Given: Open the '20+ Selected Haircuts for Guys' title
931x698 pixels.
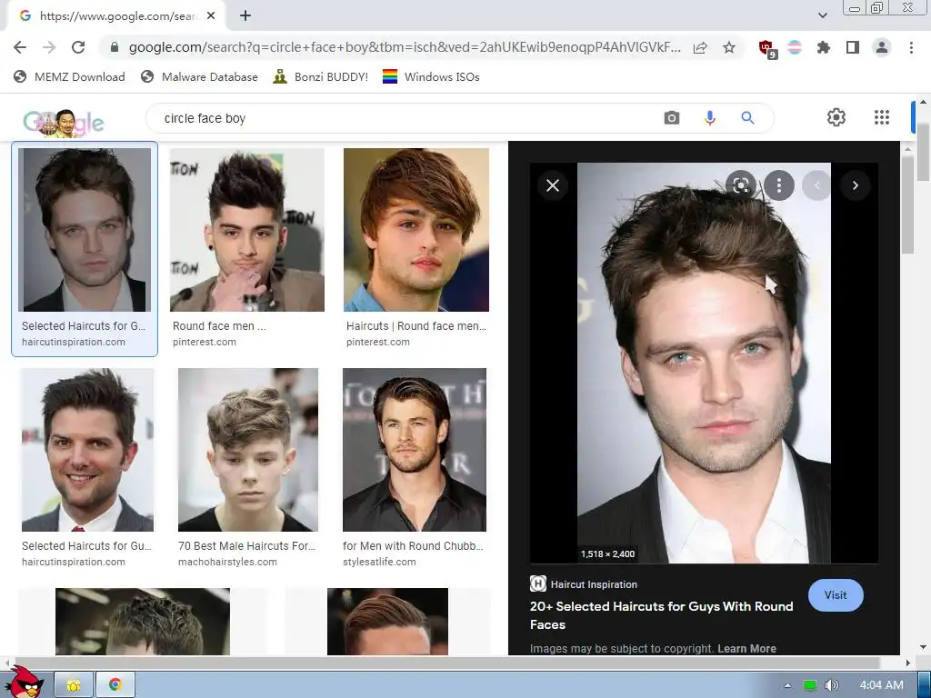Looking at the screenshot, I should [662, 615].
